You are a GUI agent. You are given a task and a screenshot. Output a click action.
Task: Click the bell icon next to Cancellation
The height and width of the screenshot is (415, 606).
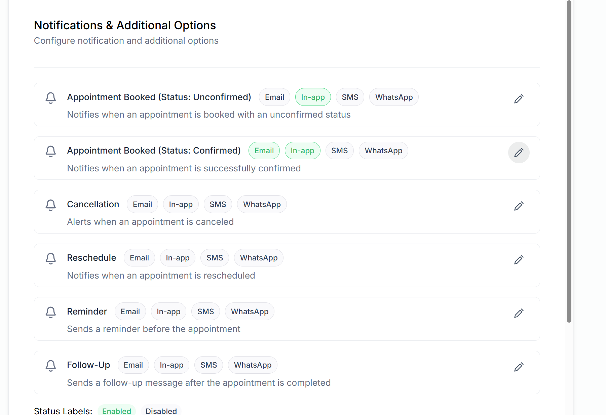click(50, 205)
